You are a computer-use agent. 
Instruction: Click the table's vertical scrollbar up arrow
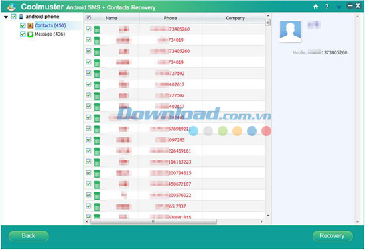pos(268,15)
